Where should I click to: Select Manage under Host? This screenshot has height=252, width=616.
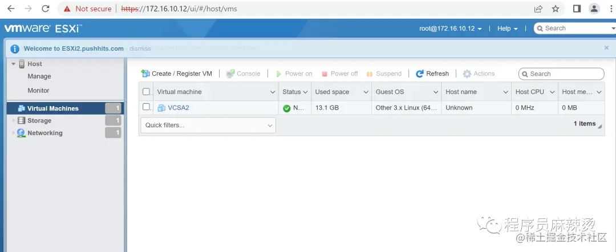point(39,76)
